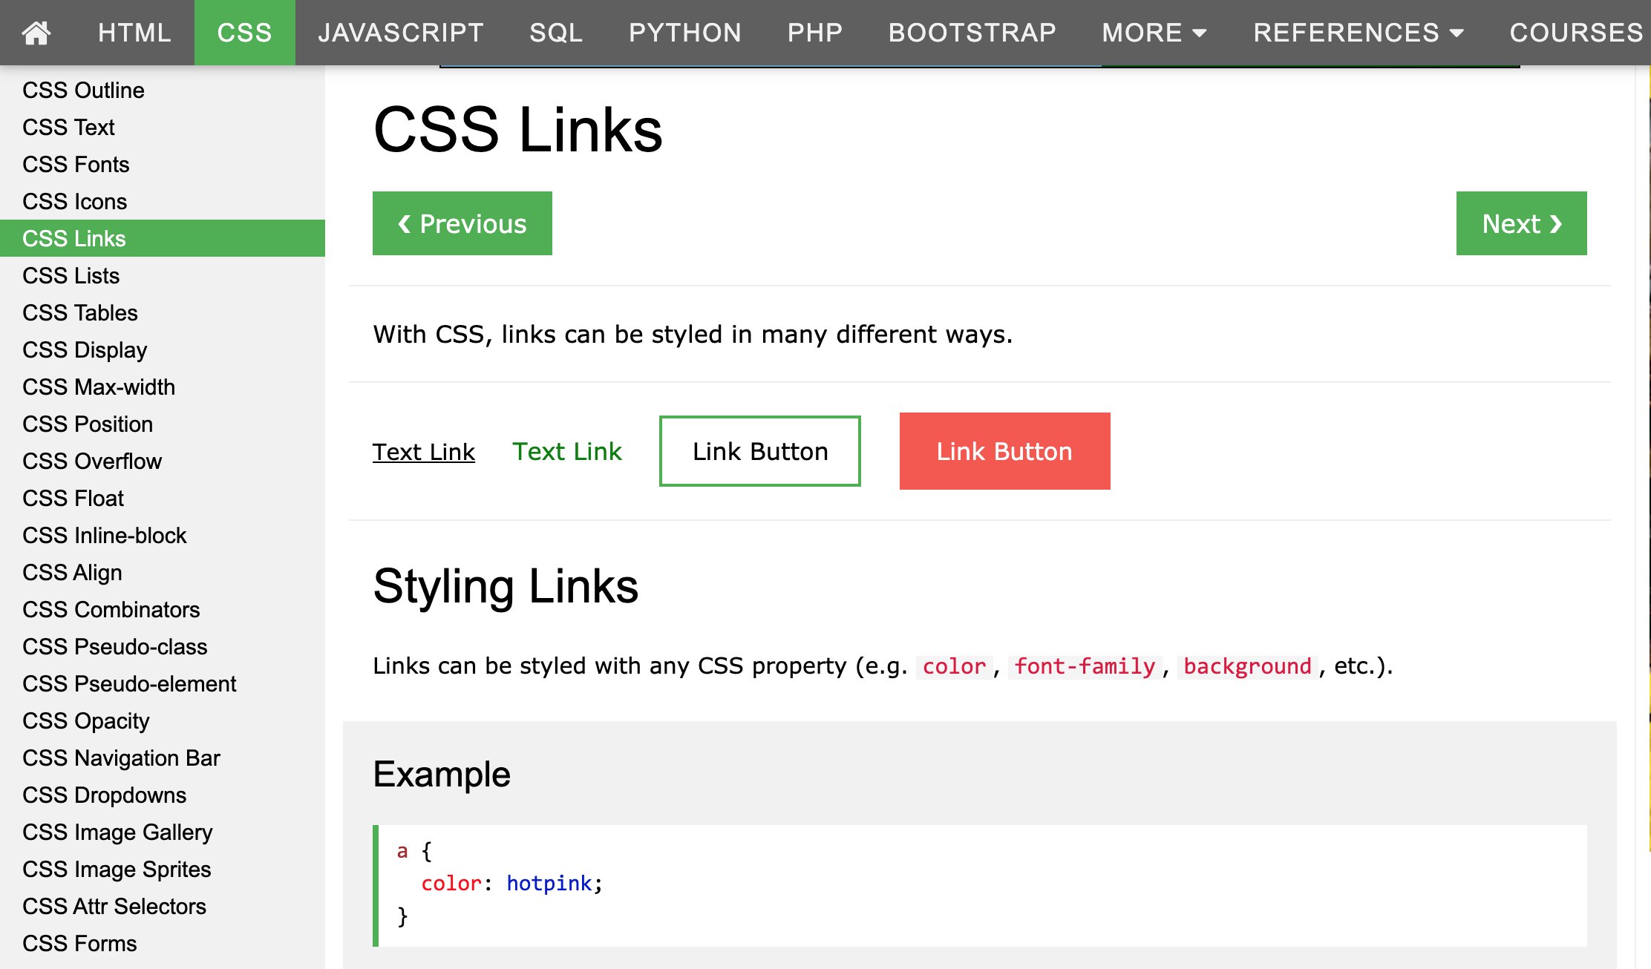Click the Previous navigation button

point(462,223)
